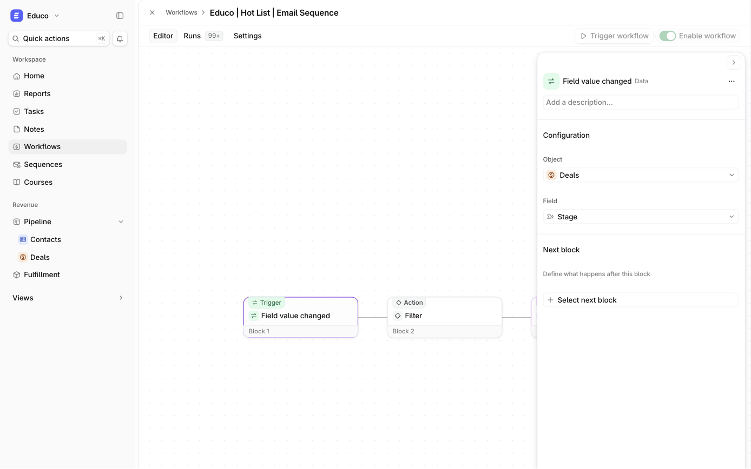The image size is (751, 469).
Task: Collapse the Pipeline section chevron
Action: pos(121,222)
